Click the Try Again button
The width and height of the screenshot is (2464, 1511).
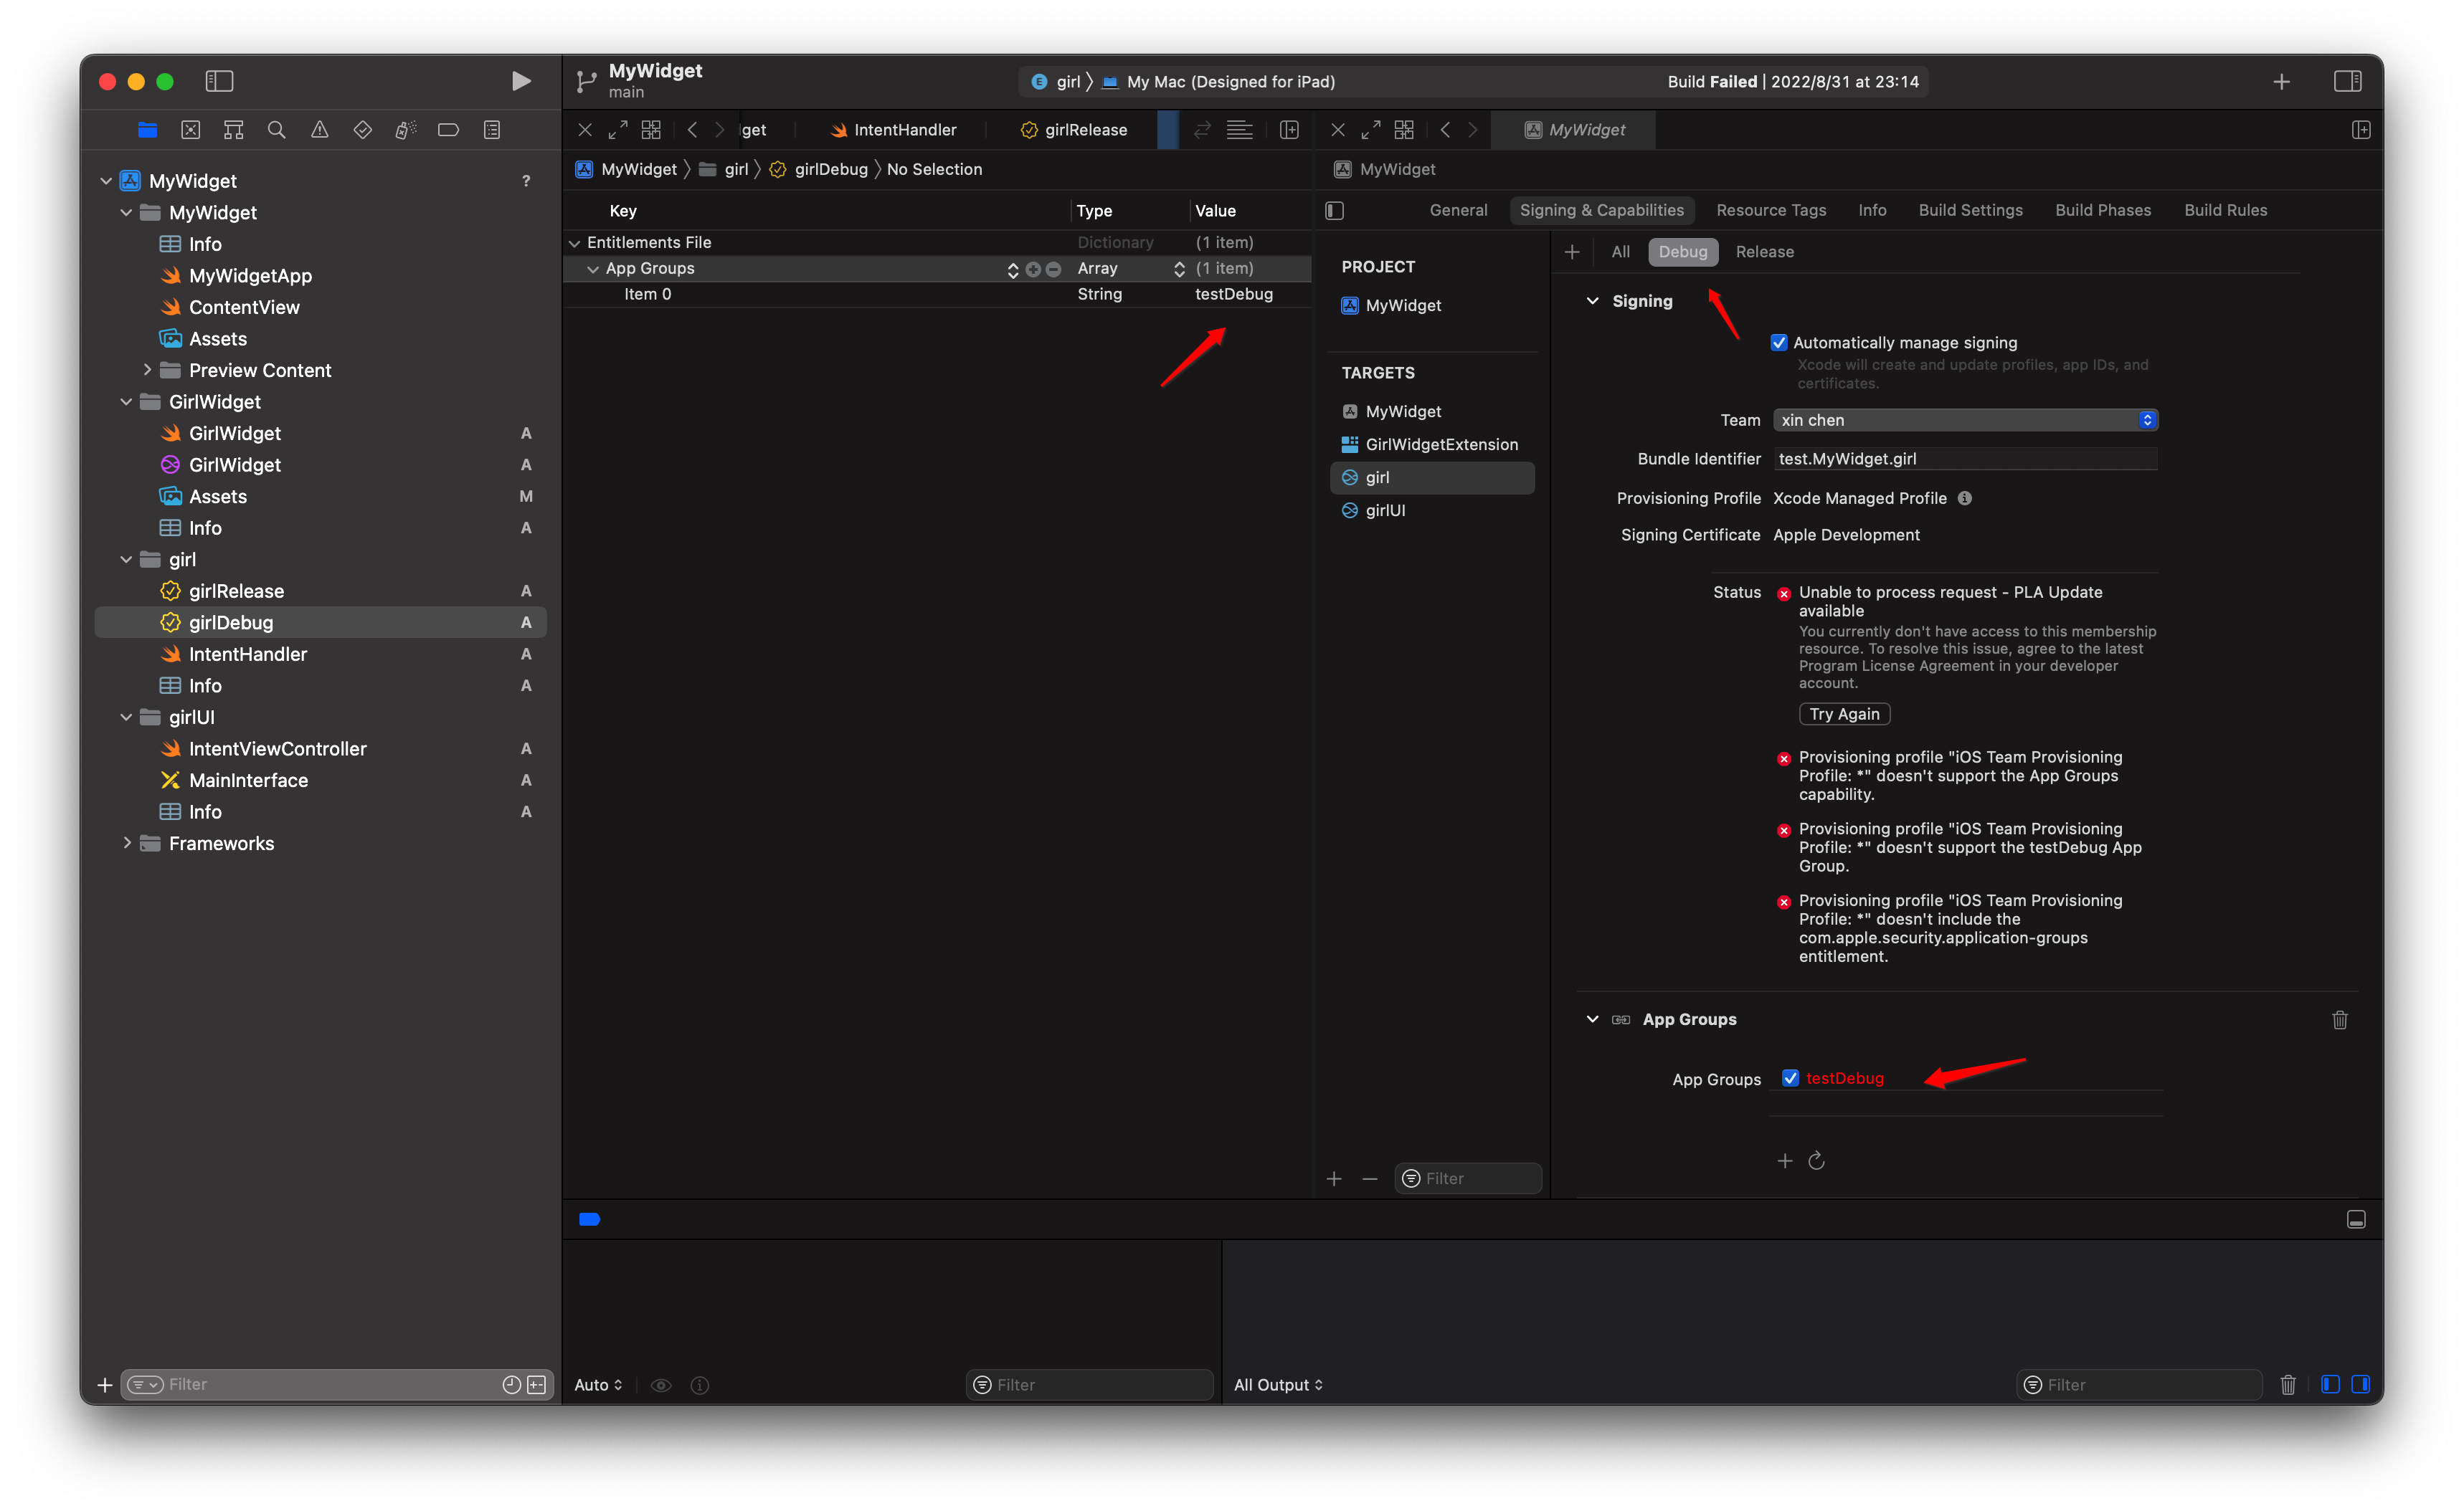[1844, 713]
